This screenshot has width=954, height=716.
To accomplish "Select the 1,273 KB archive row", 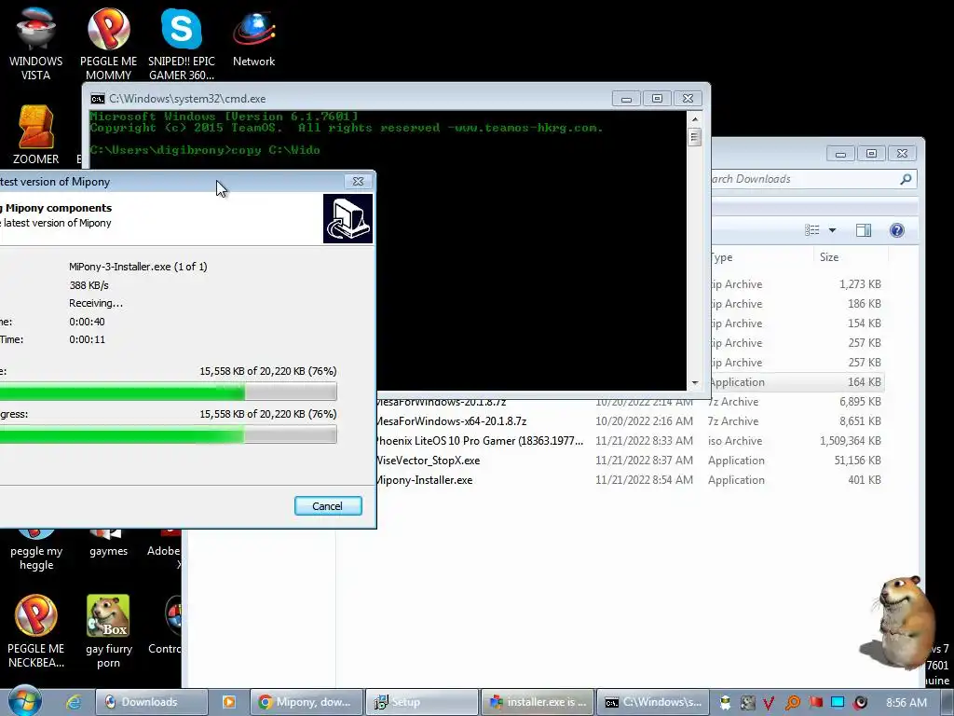I will 797,284.
